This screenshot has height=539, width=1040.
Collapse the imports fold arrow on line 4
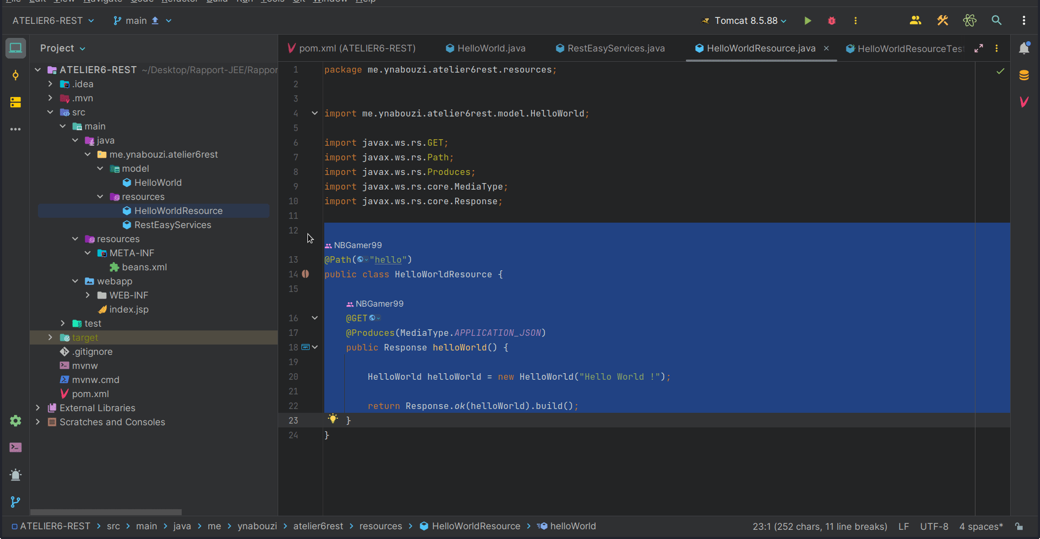tap(314, 113)
